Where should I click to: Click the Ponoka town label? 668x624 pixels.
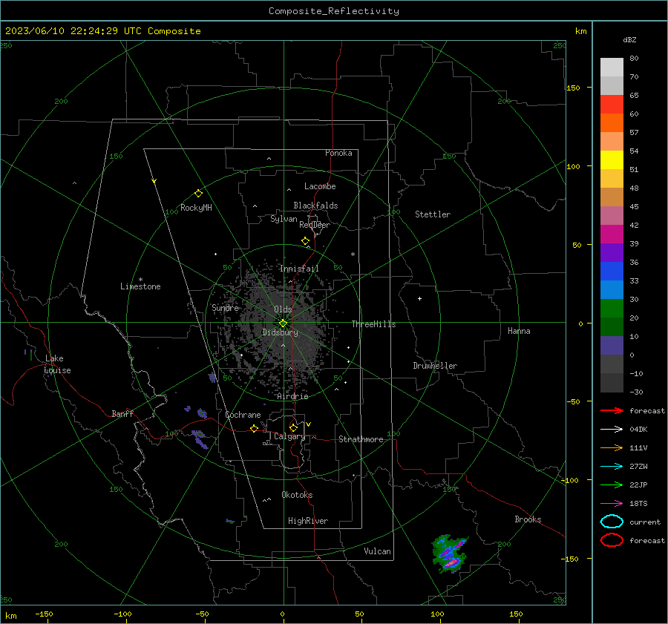338,153
